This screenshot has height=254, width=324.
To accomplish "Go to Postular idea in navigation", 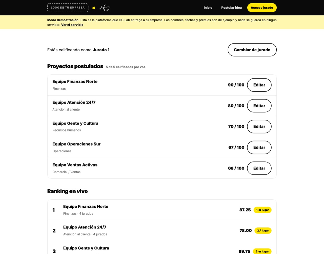I will 231,8.
